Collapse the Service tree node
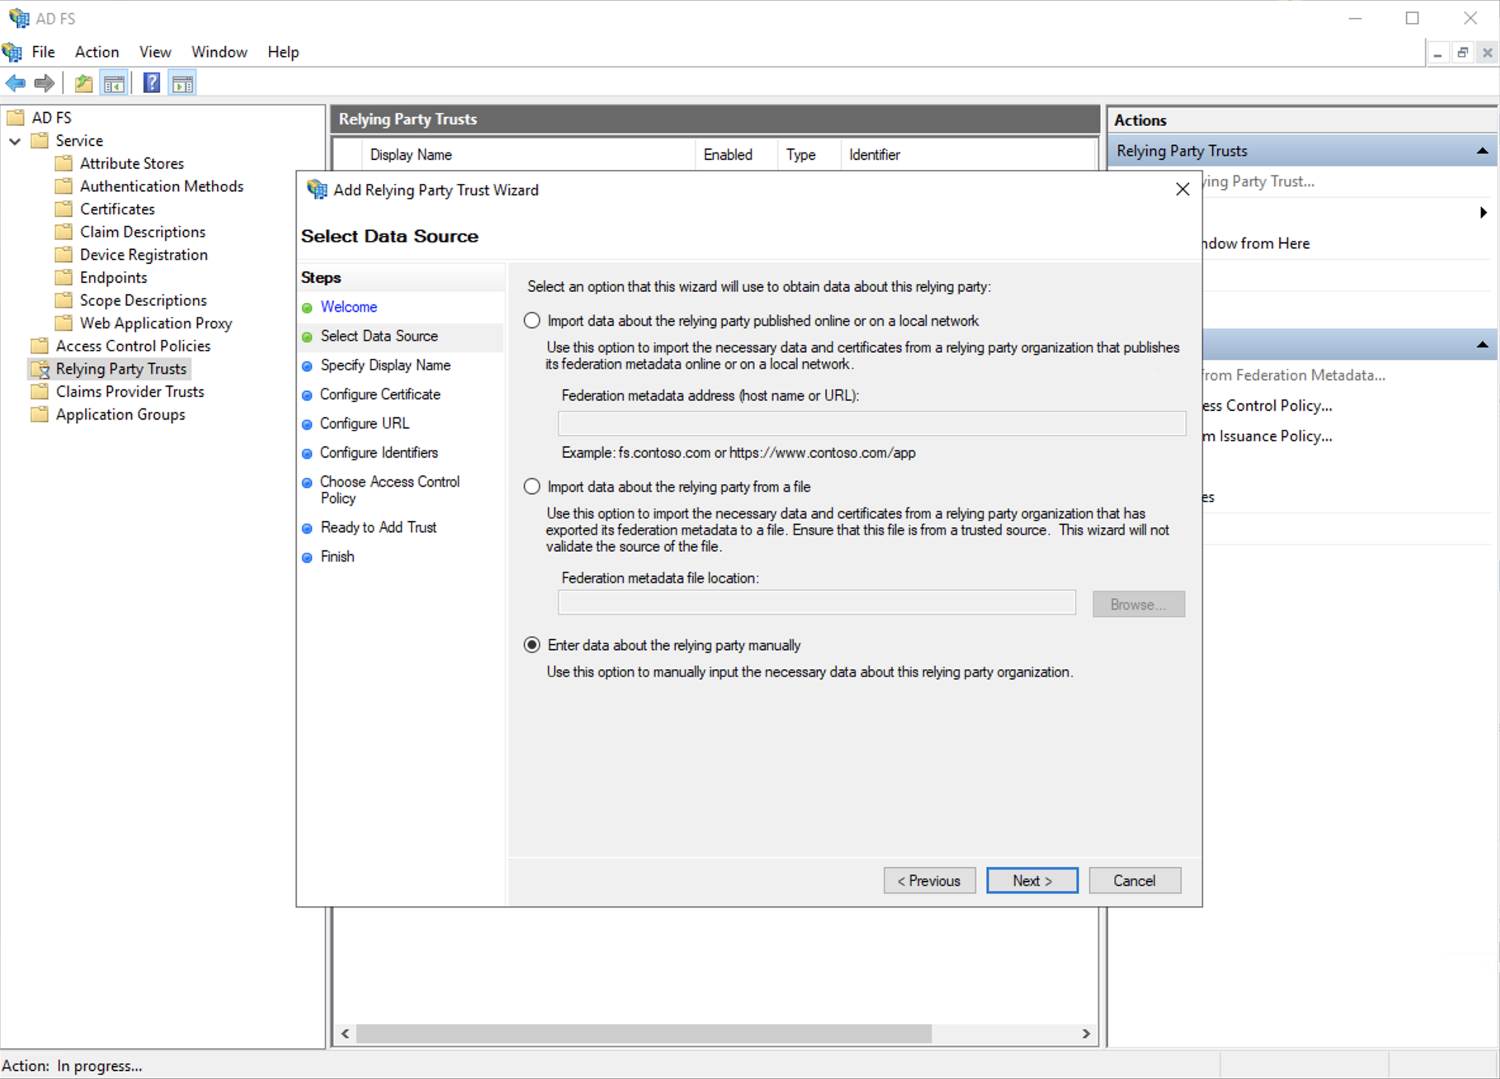The width and height of the screenshot is (1500, 1079). [15, 141]
